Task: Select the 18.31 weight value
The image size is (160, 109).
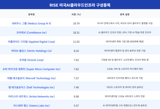Action: click(76, 32)
